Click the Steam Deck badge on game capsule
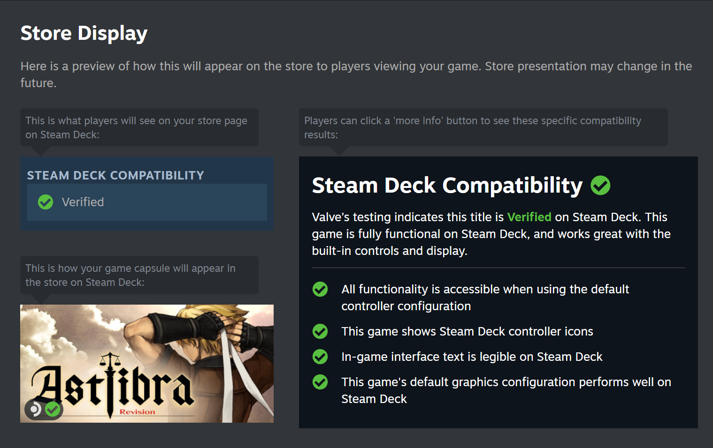 click(x=44, y=410)
